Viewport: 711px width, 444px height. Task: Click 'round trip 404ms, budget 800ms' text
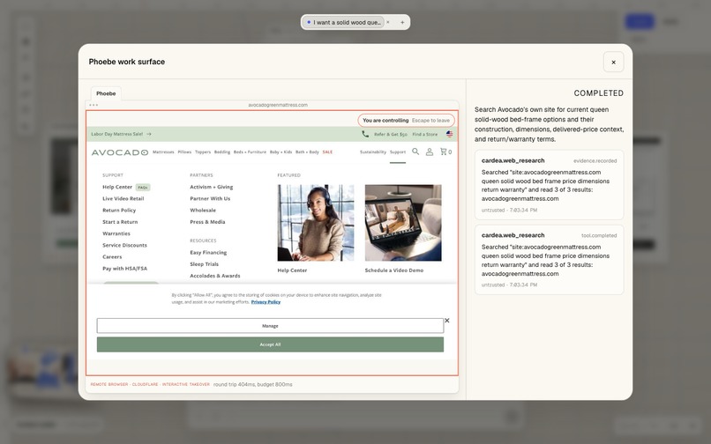pos(253,385)
